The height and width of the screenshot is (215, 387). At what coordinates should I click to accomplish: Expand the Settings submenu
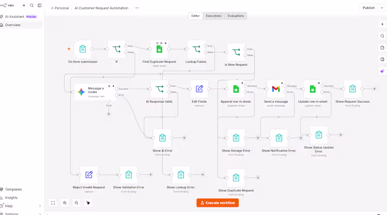tap(40, 214)
